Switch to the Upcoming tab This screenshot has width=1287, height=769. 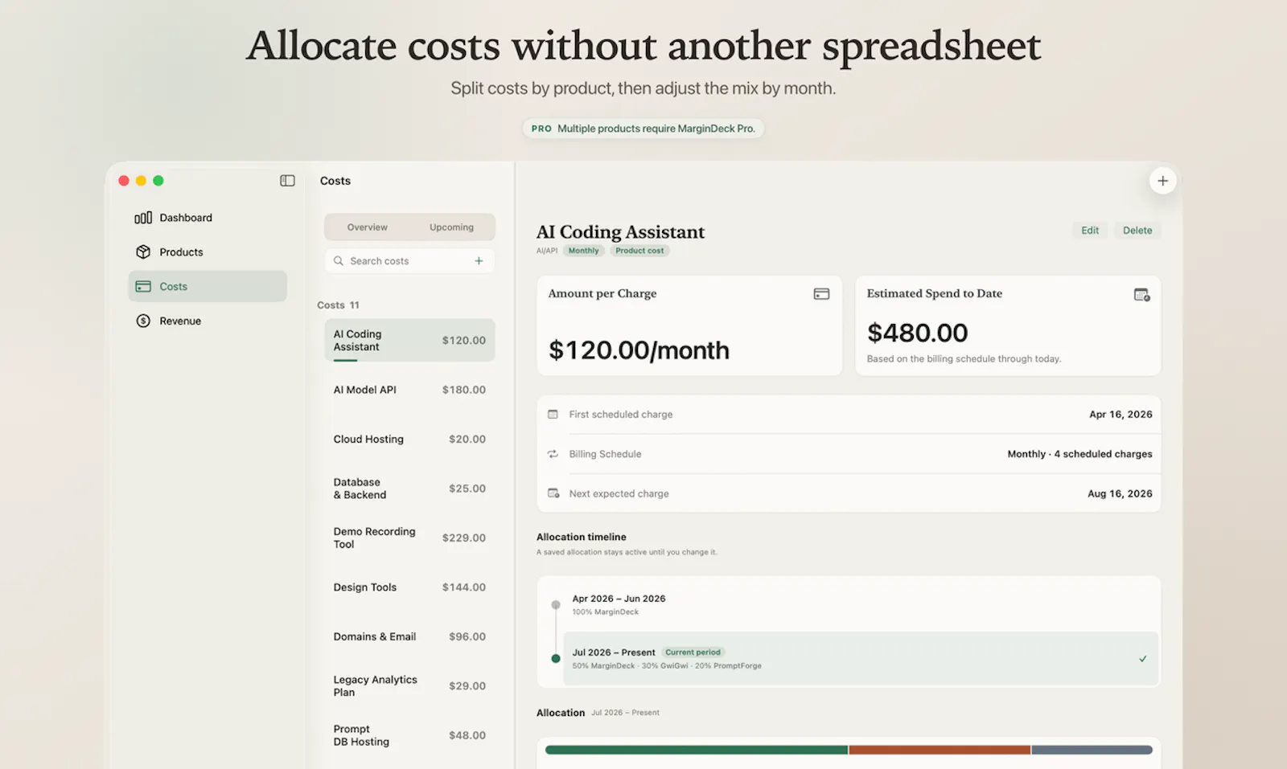click(451, 227)
